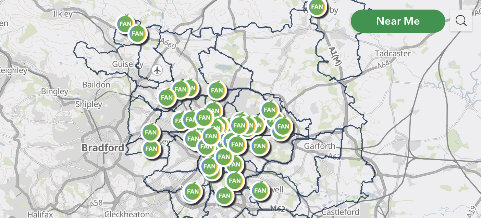This screenshot has width=481, height=218.
Task: Click the Shipley place label
Action: [89, 104]
